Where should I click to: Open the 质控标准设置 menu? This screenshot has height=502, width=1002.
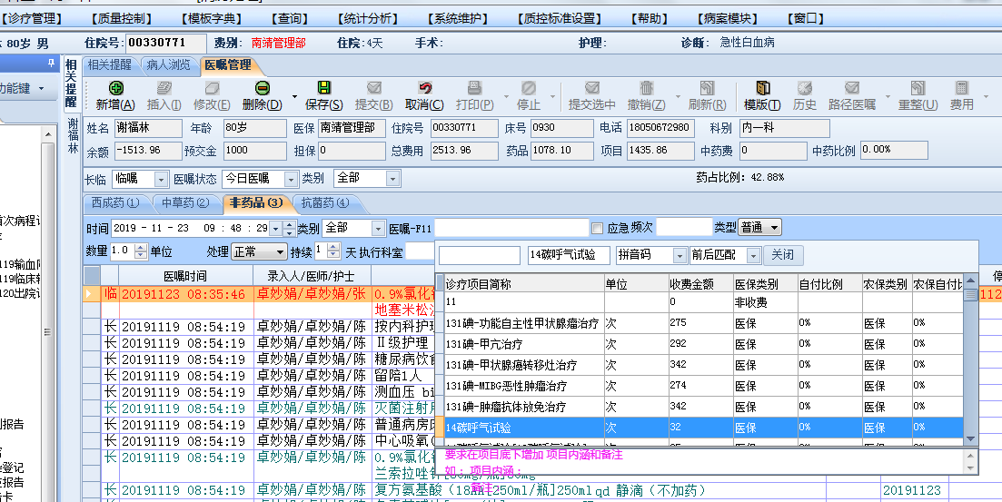pos(560,18)
